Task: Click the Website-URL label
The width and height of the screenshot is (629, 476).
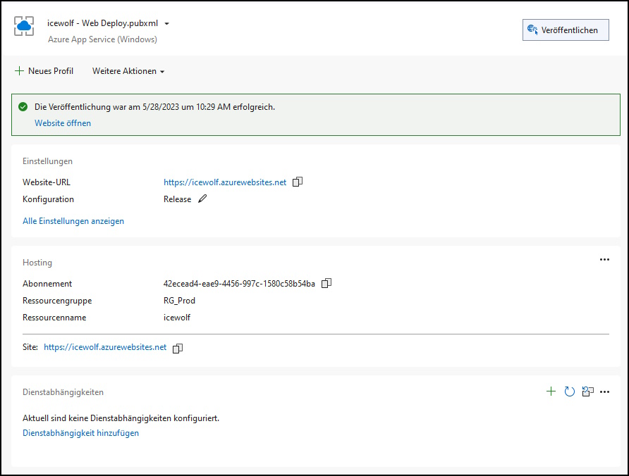Action: (x=47, y=182)
